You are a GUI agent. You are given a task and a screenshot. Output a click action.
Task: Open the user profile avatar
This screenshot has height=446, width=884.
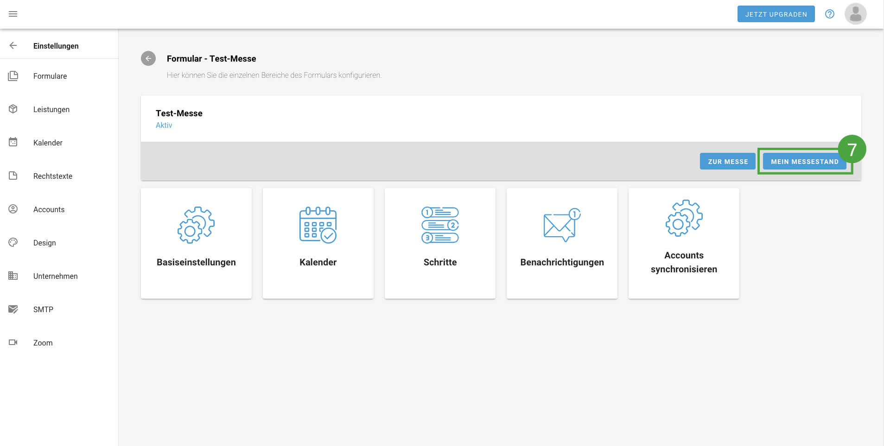855,14
